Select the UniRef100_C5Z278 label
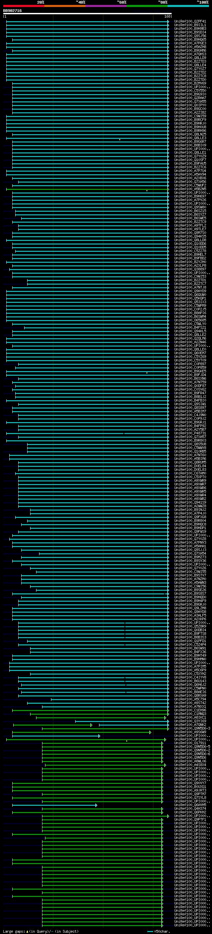 pos(190,251)
